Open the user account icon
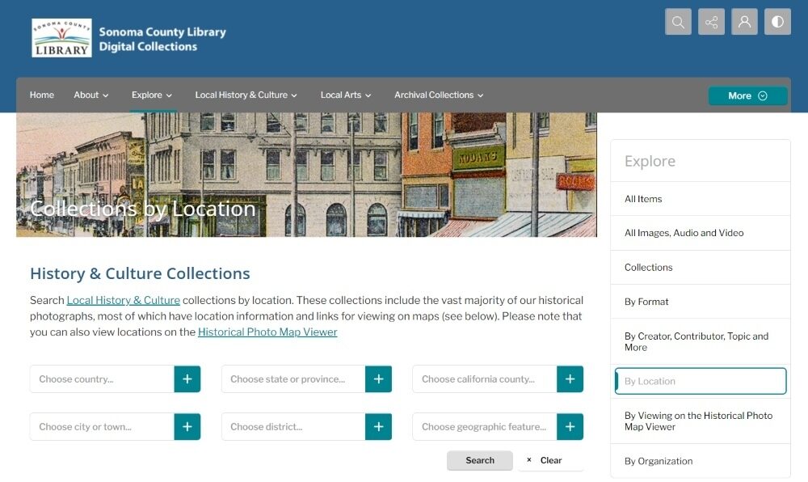 tap(744, 22)
